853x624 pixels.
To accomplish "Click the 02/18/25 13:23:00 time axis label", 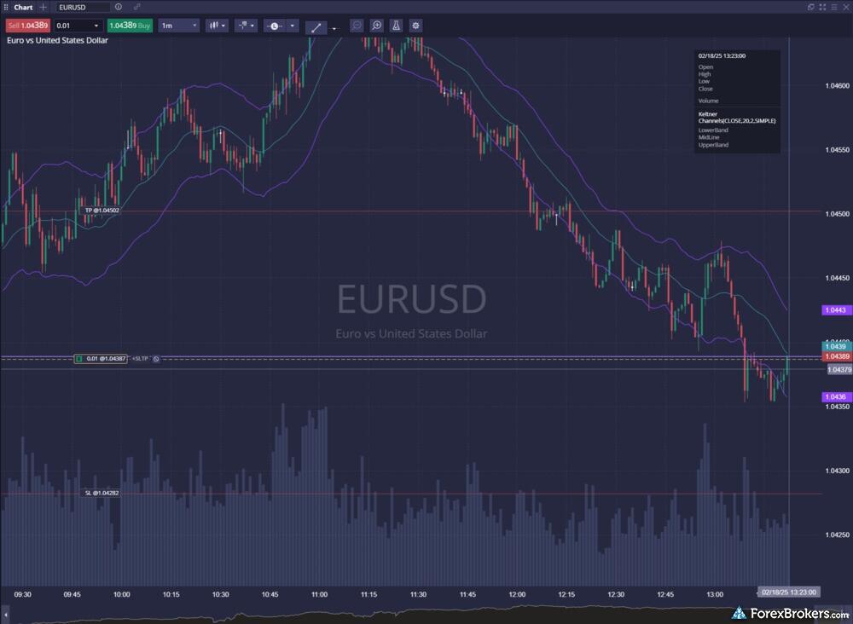I will click(787, 592).
